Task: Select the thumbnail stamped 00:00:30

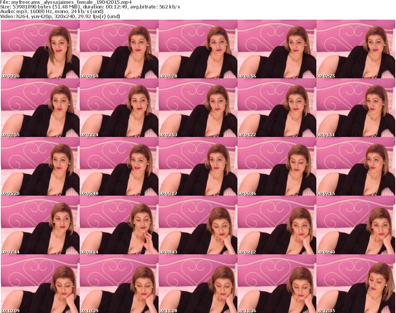Action: pyautogui.click(x=40, y=49)
